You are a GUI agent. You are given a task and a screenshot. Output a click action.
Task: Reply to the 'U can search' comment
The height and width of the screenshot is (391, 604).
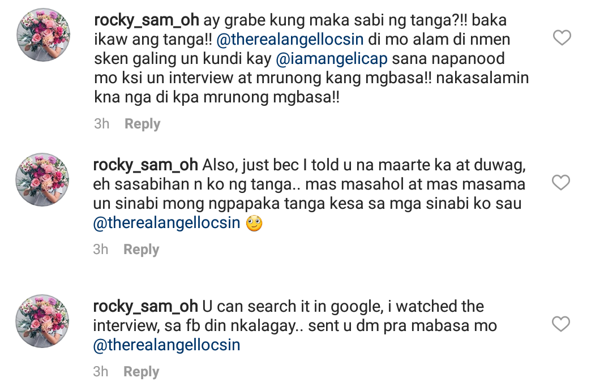point(142,372)
